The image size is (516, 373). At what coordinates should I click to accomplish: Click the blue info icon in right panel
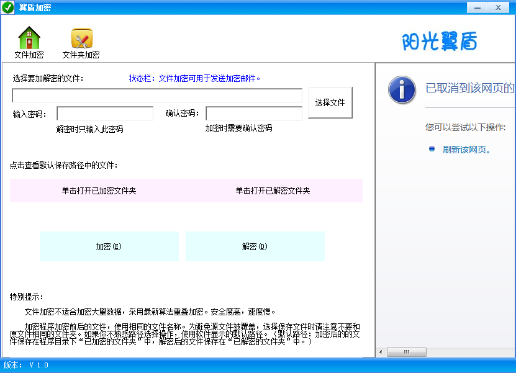point(402,90)
